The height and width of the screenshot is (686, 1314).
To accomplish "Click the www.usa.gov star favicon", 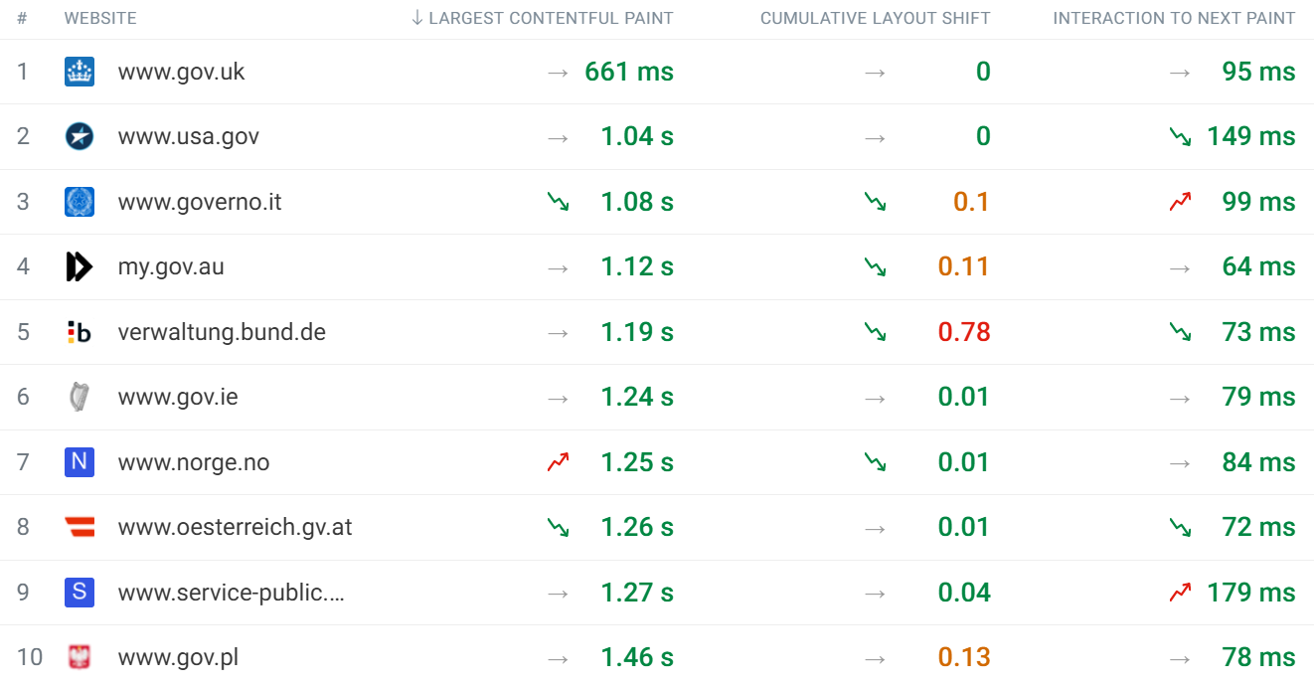I will click(x=80, y=136).
